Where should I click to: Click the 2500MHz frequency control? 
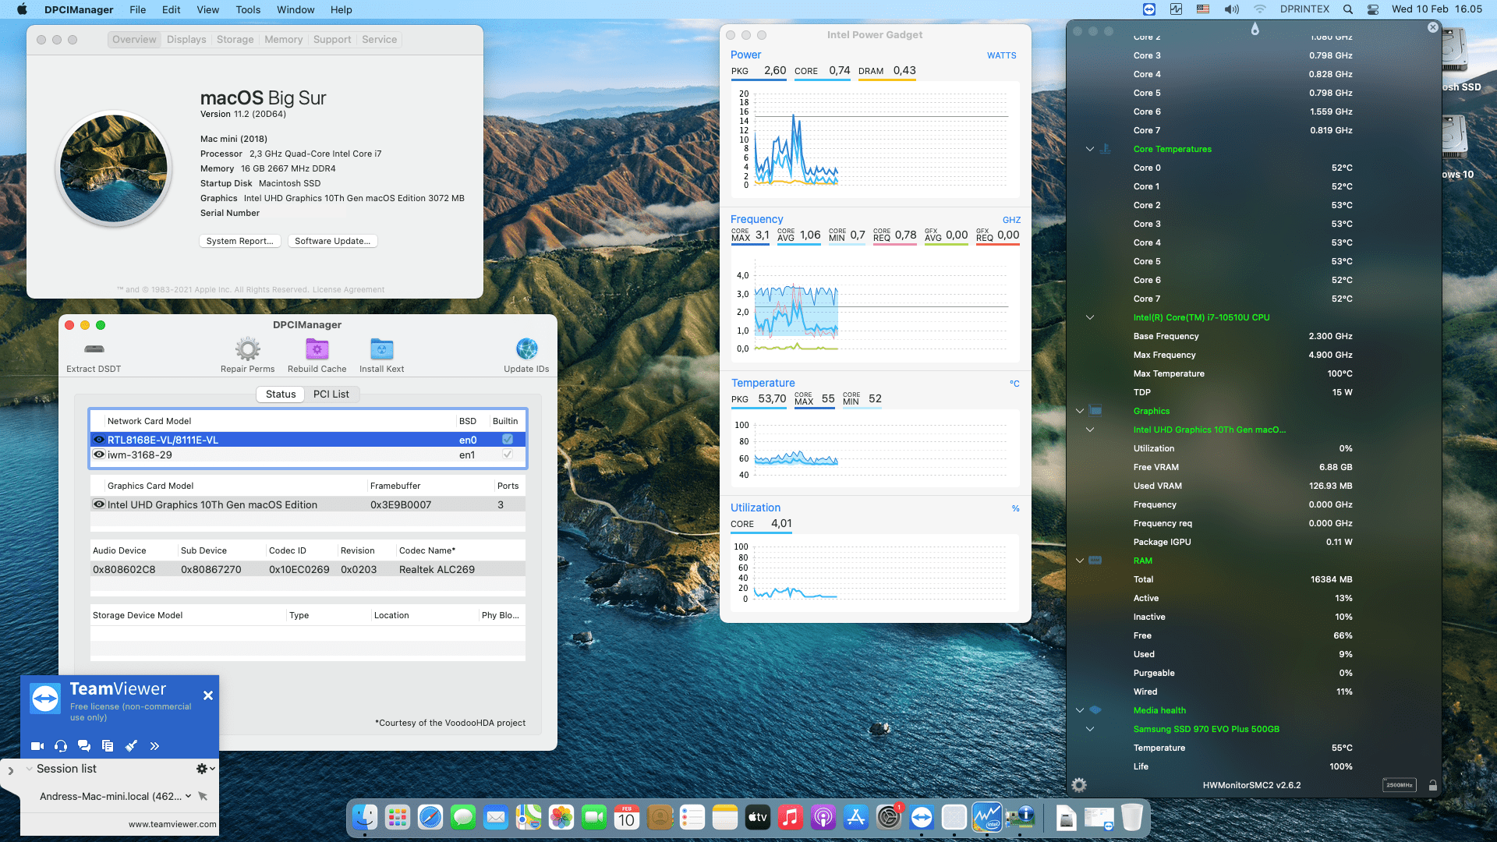coord(1400,785)
